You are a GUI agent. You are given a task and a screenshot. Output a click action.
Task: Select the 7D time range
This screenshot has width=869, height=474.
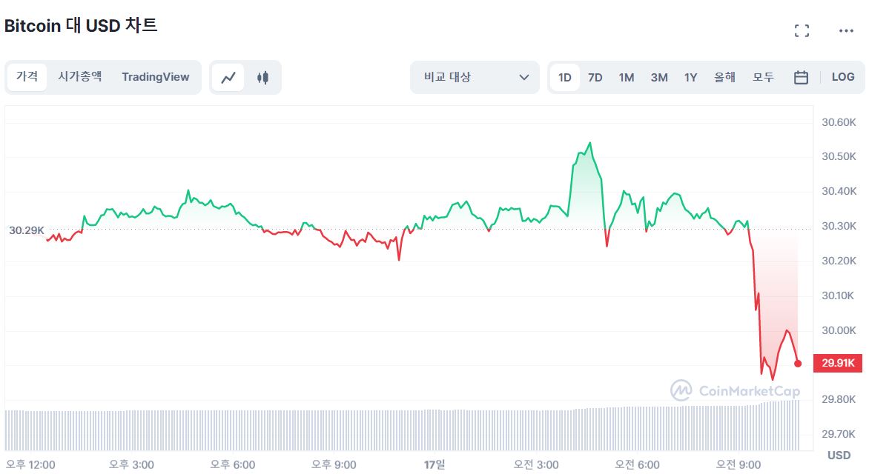(x=595, y=78)
